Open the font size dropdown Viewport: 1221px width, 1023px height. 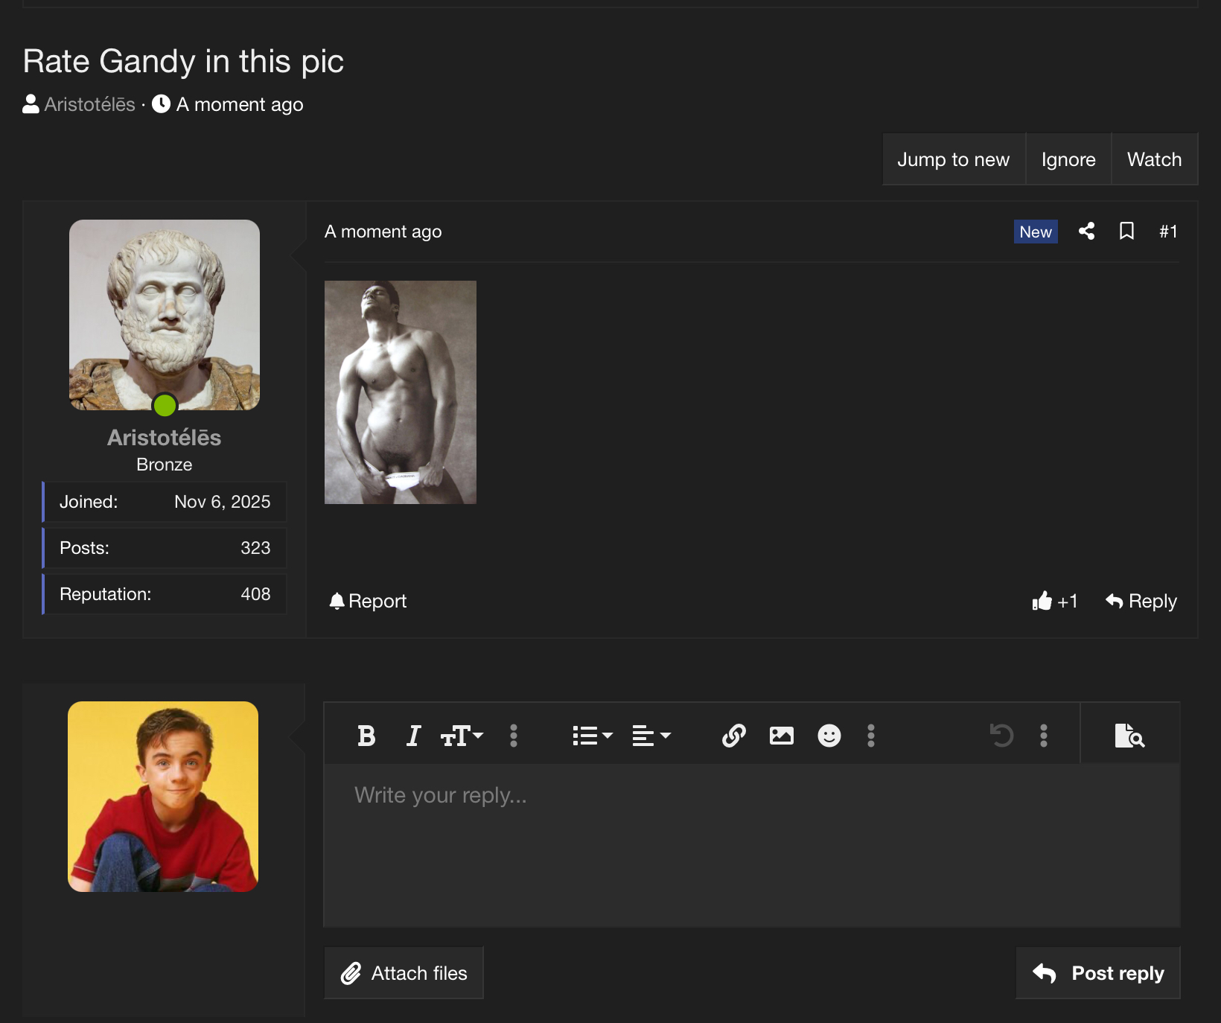(462, 736)
